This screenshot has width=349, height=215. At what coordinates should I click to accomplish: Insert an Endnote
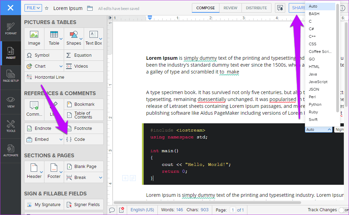44,128
